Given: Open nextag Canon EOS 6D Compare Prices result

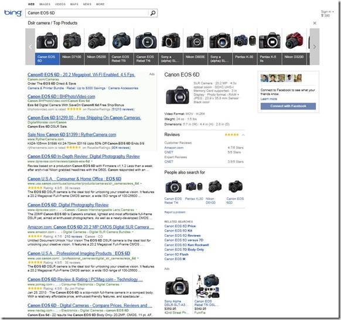Looking at the screenshot, I should pyautogui.click(x=90, y=305).
